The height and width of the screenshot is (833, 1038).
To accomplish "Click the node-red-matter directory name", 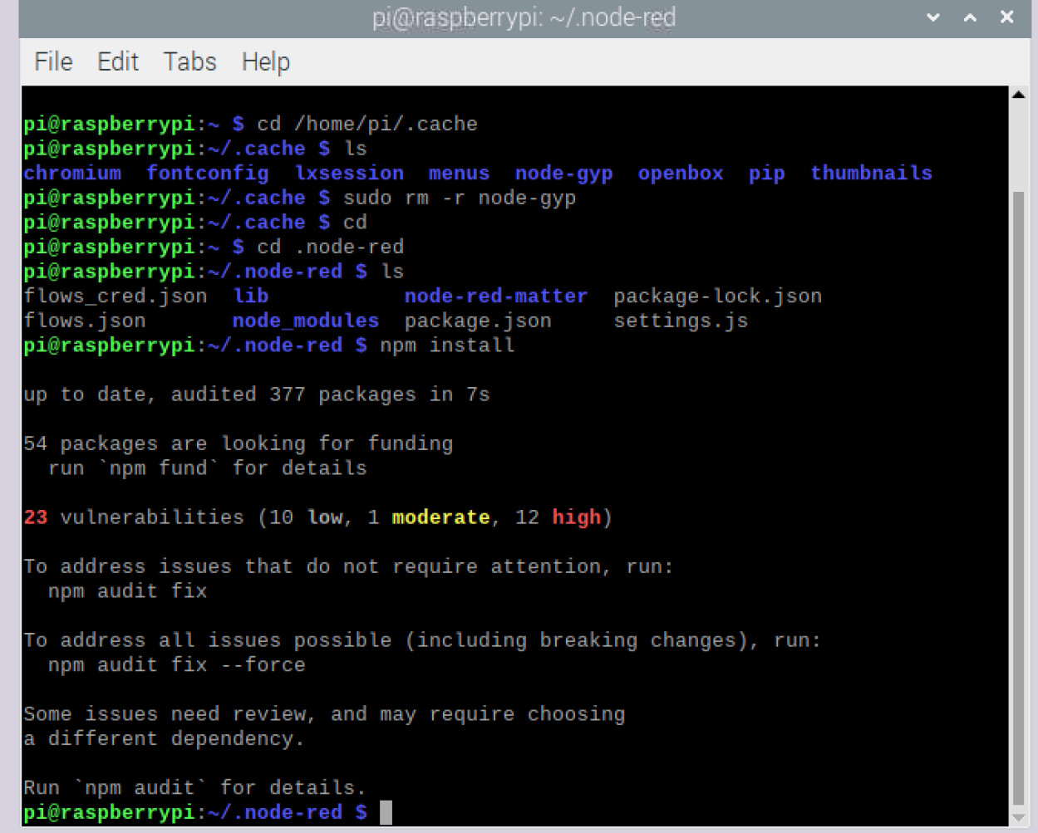I will point(496,296).
